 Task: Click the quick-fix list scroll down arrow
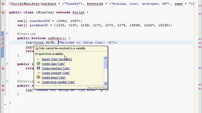105,83
